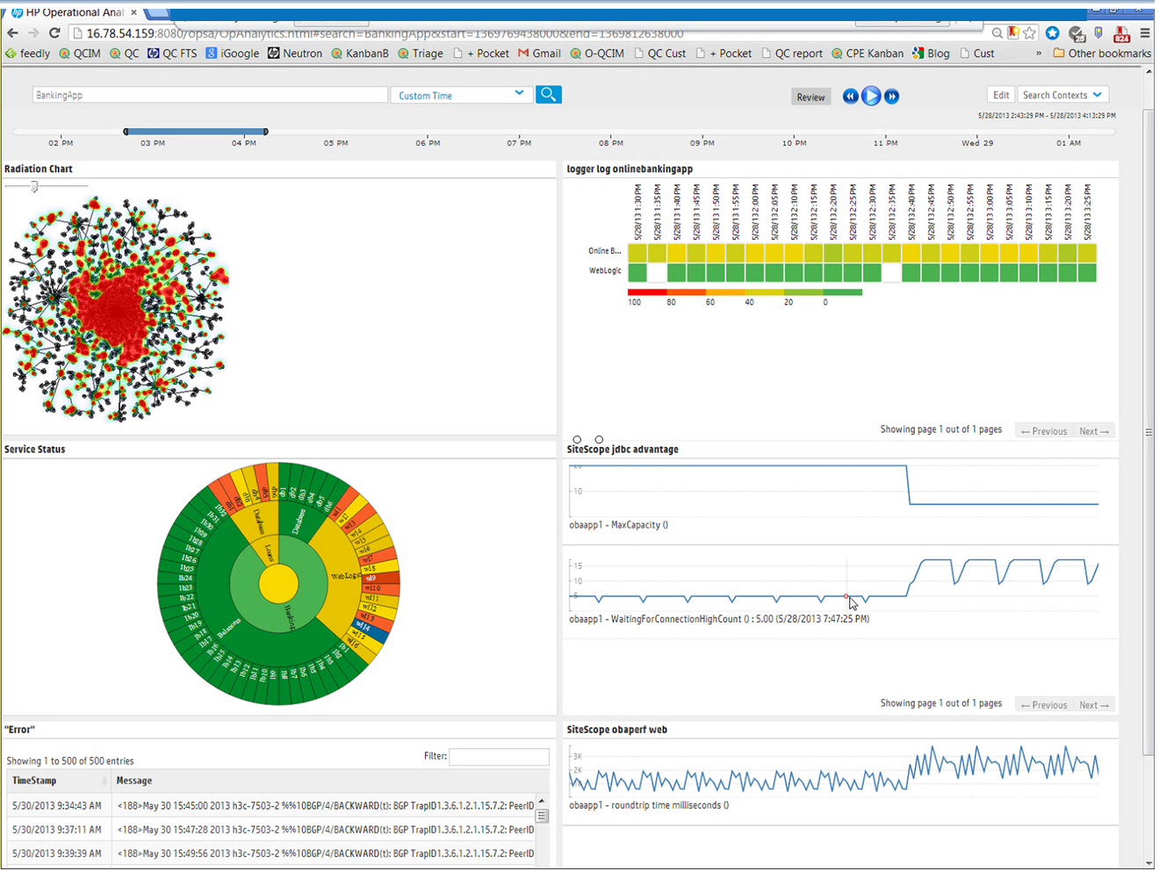Click the page scrollbar down arrow
This screenshot has height=871, width=1159.
(1148, 862)
